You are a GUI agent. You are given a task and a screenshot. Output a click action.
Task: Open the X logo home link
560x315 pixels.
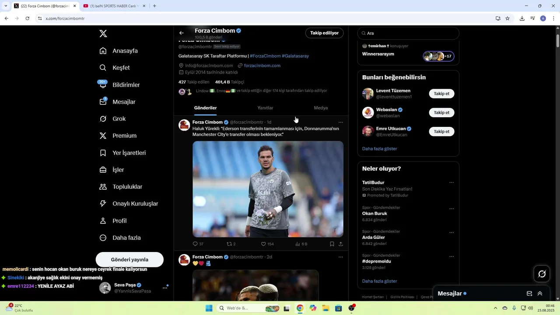[x=103, y=34]
